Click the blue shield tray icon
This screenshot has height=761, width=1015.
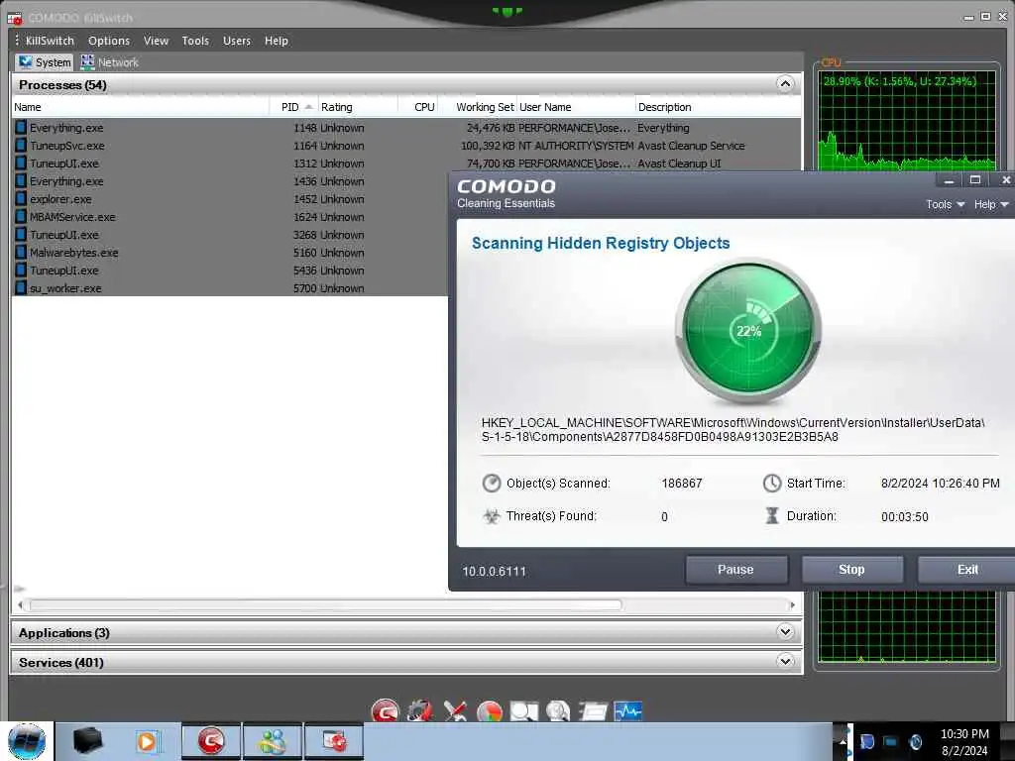click(867, 741)
